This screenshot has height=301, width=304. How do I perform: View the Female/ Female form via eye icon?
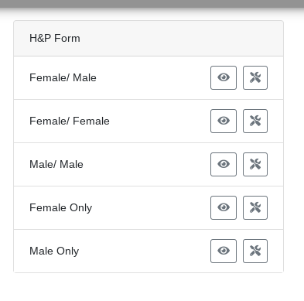224,121
